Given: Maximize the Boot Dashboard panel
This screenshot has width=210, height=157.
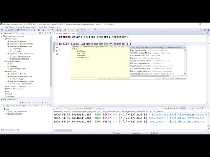Looking at the screenshot, I should pyautogui.click(x=50, y=99).
